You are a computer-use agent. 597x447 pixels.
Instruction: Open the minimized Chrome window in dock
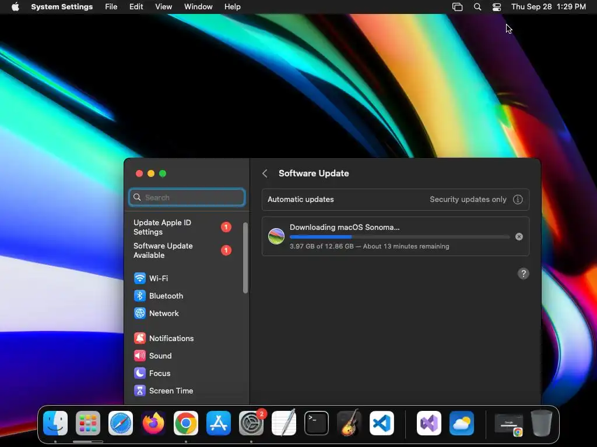508,424
